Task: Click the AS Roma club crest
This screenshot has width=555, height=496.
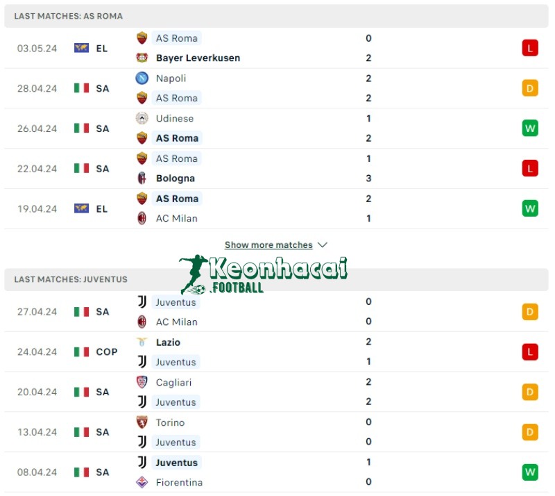Action: [x=142, y=38]
